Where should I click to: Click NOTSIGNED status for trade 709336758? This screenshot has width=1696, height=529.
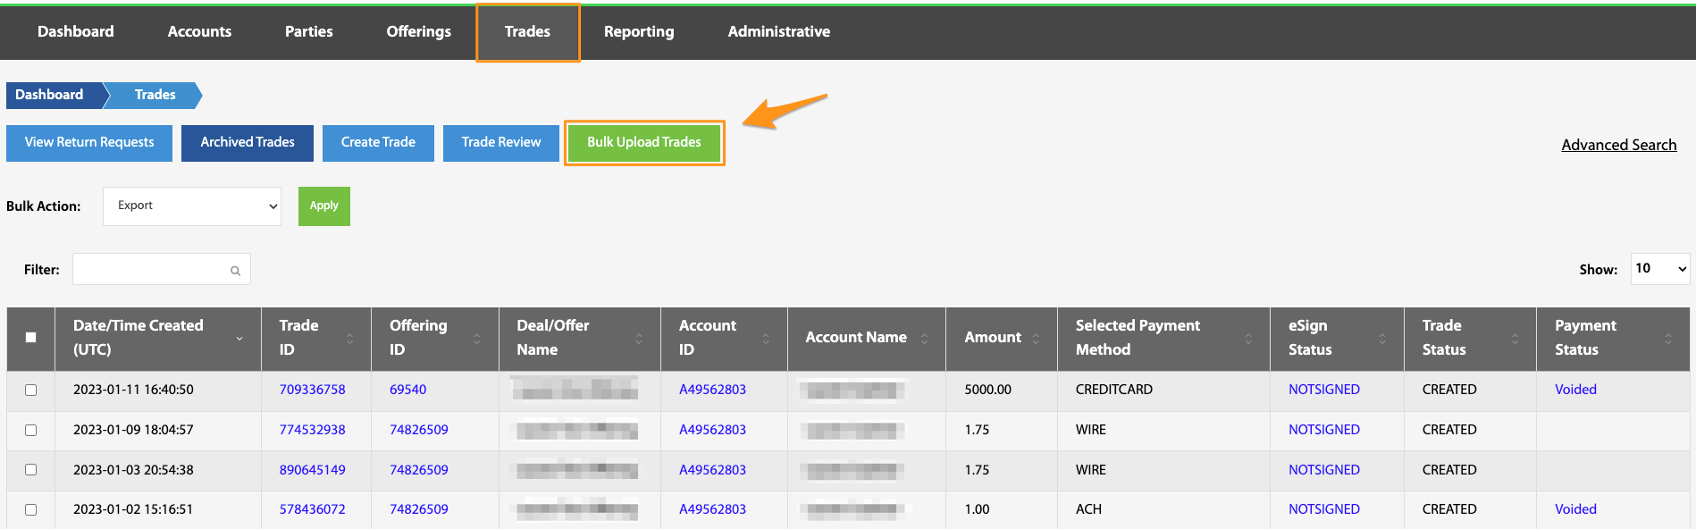1324,390
